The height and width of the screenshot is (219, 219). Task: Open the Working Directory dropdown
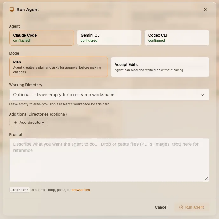pos(109,95)
